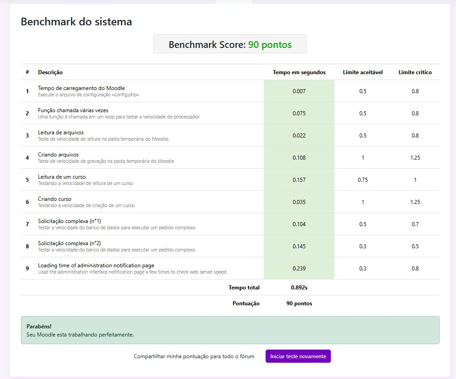Sort by the Tempo em segundos column header

[299, 72]
